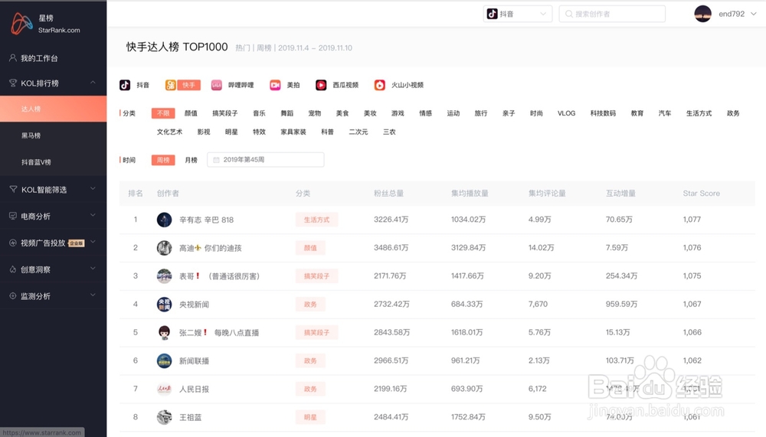Click the 互动增量 column header
The image size is (766, 437).
[x=620, y=194]
